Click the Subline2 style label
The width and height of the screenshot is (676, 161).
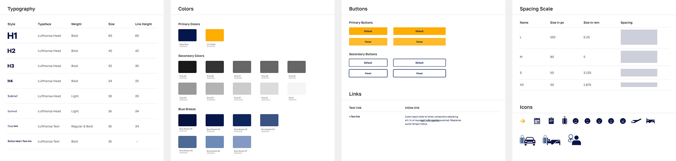coord(12,111)
